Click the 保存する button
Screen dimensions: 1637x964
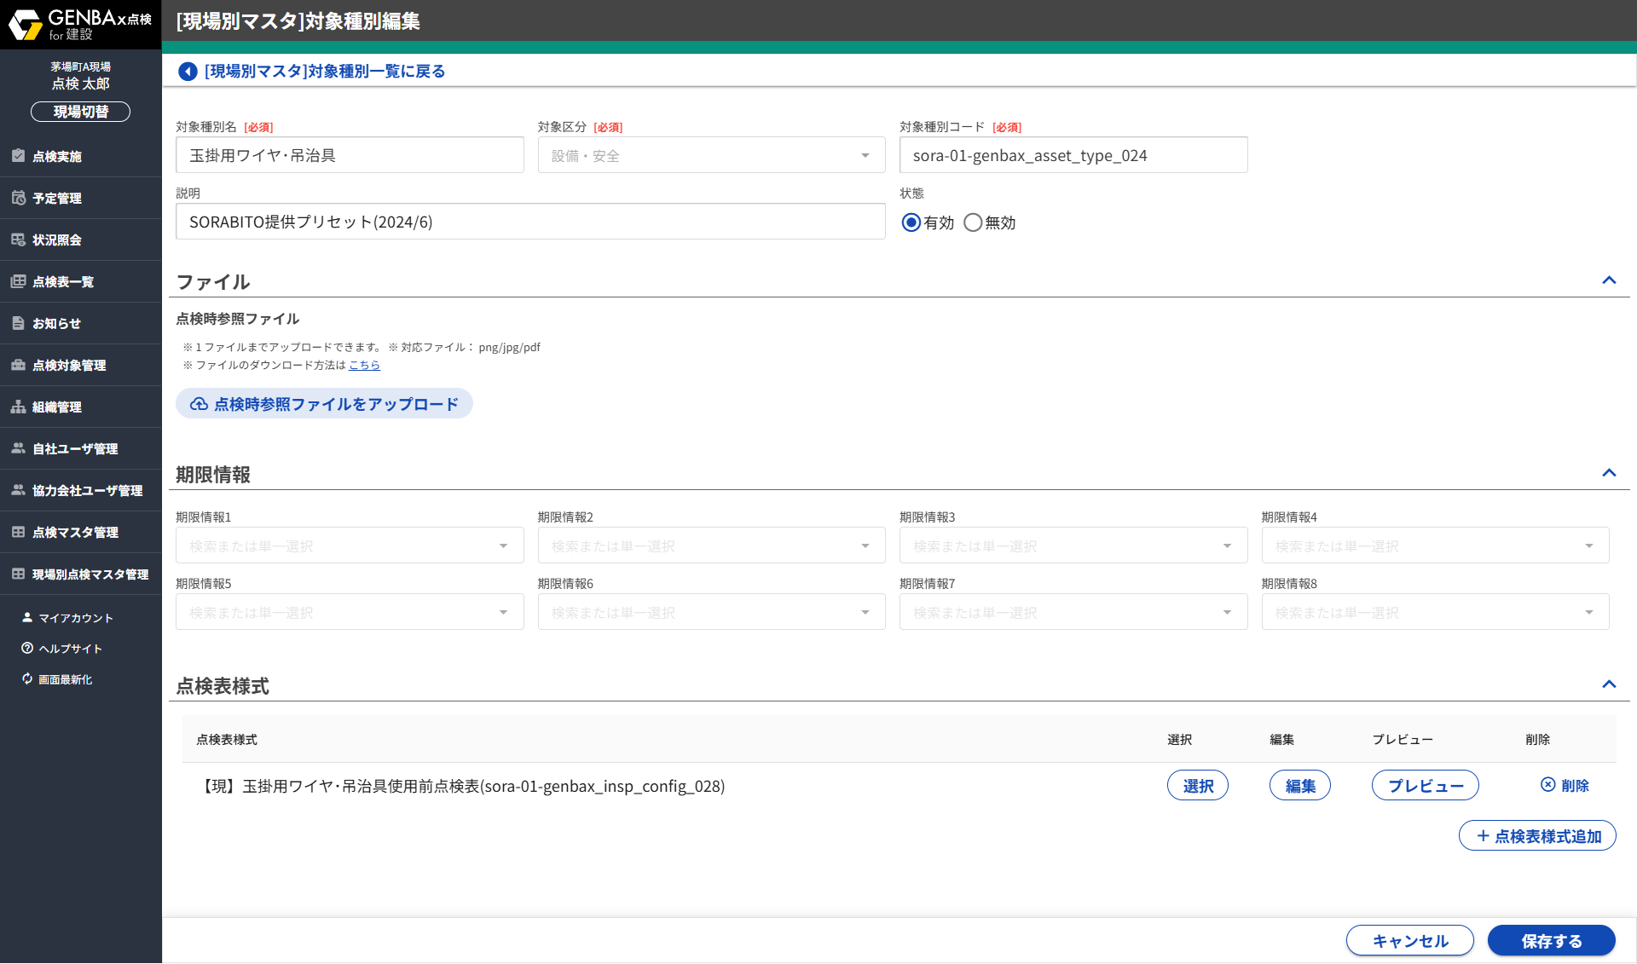[1551, 941]
